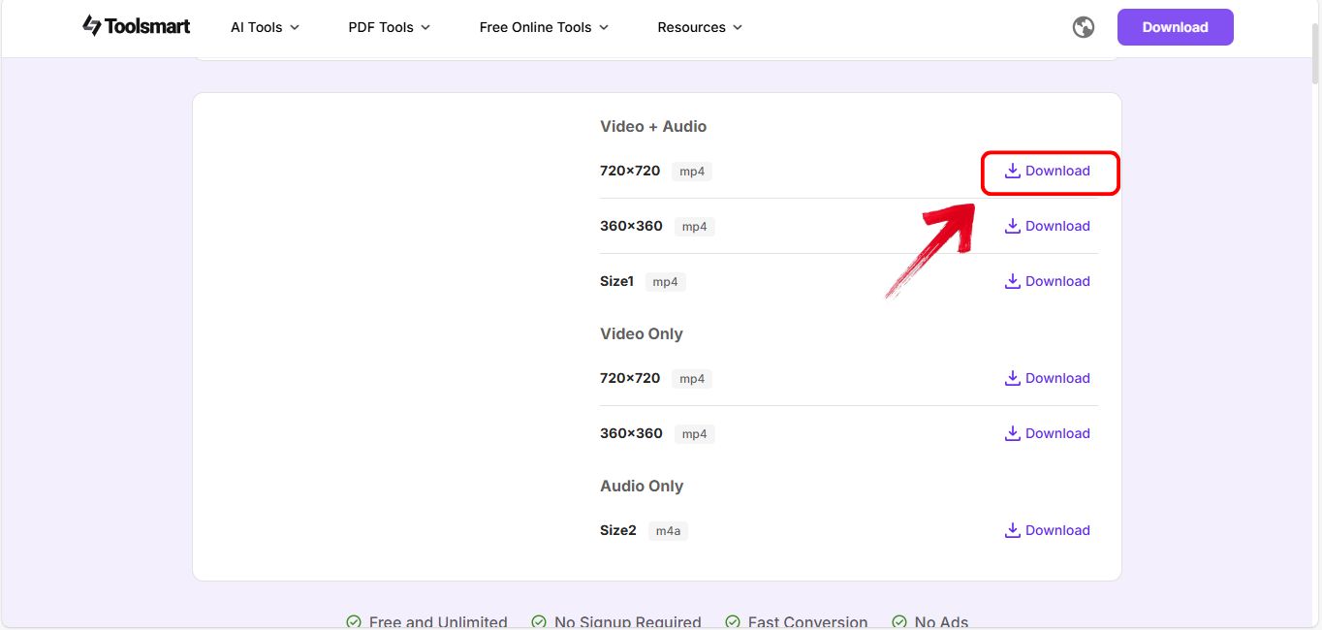Click the m4a tag beside Size2
Viewport: 1322px width, 630px height.
coord(668,531)
